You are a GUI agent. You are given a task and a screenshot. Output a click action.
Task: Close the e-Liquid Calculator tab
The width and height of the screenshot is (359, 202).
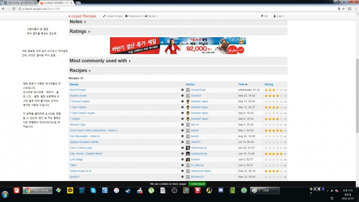pos(71,3)
